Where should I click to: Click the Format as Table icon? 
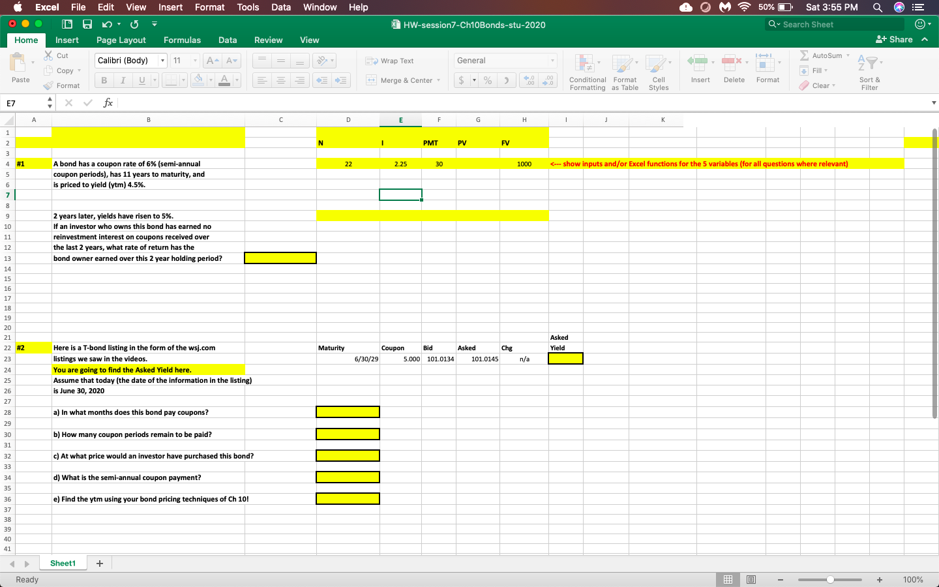pyautogui.click(x=625, y=68)
